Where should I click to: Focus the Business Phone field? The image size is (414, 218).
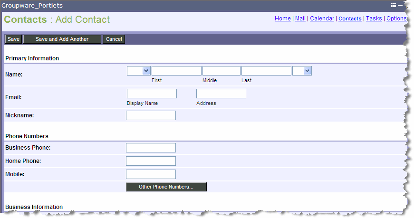click(x=151, y=148)
